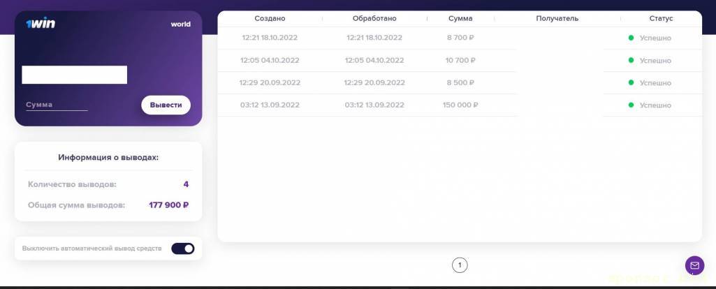The image size is (716, 289).
Task: Click the Получатель column header
Action: [557, 18]
